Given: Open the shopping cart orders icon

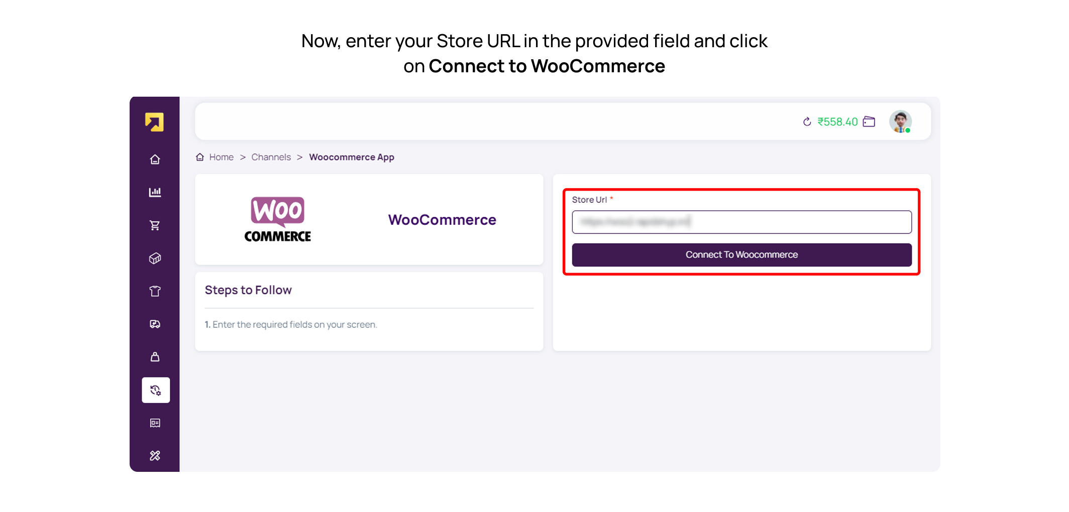Looking at the screenshot, I should (155, 225).
